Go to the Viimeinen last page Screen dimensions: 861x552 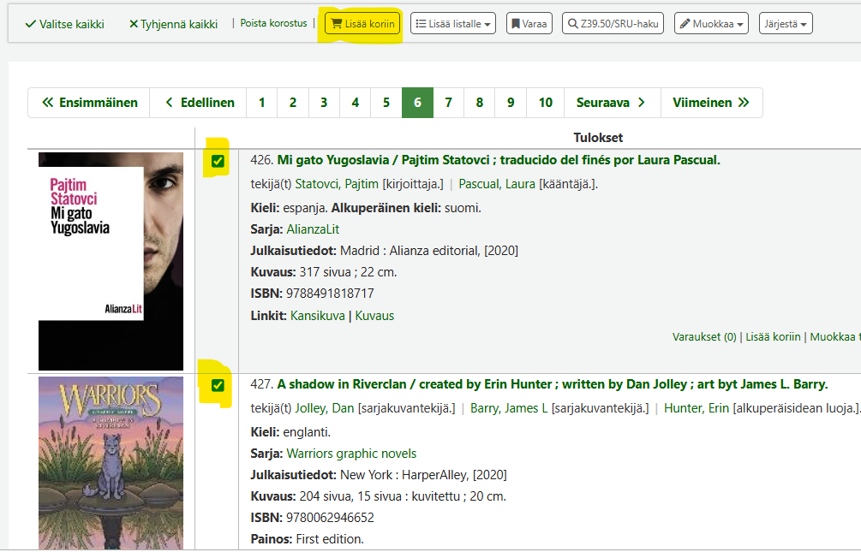(712, 103)
